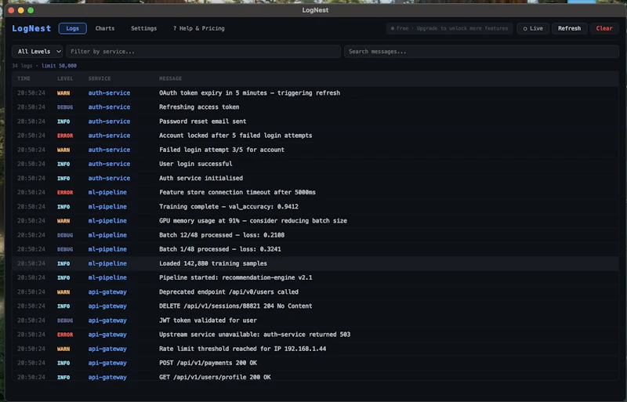Select 'Rate limit threshold reached' message
Image resolution: width=627 pixels, height=402 pixels.
[x=242, y=349]
